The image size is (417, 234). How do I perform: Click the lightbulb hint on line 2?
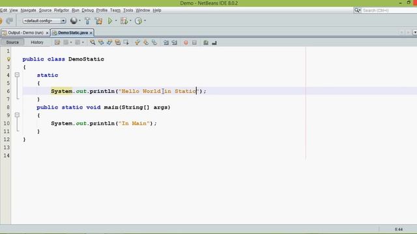[x=8, y=59]
